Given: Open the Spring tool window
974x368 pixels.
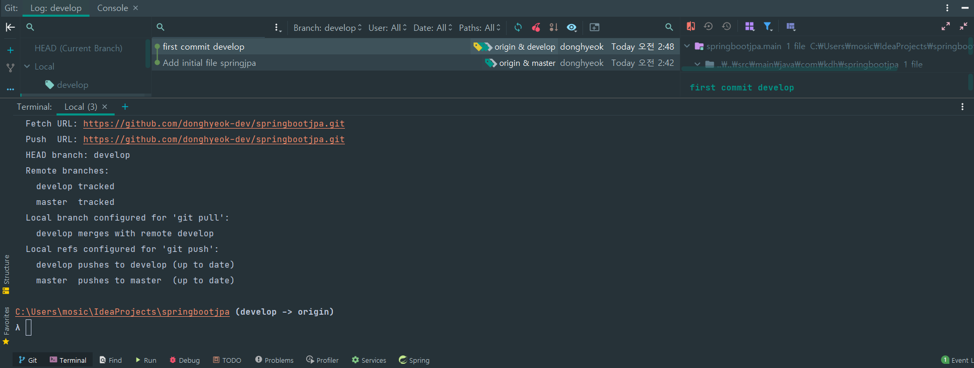Looking at the screenshot, I should [414, 360].
